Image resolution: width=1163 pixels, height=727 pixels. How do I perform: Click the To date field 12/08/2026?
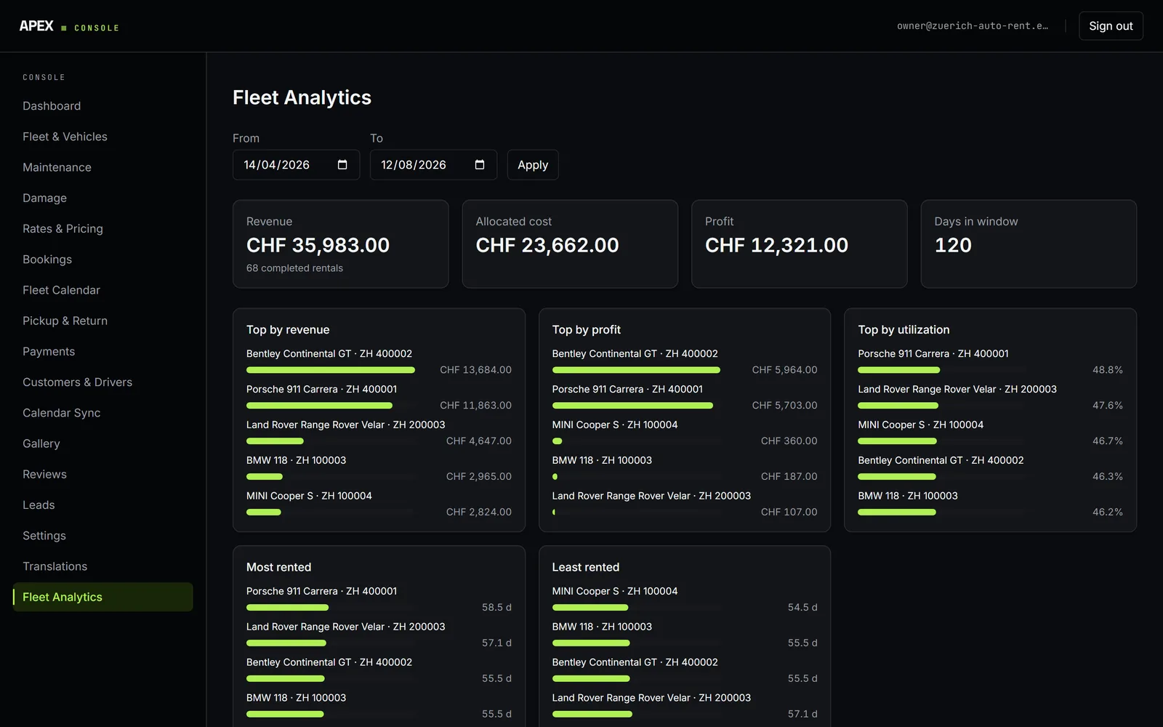[x=433, y=165]
